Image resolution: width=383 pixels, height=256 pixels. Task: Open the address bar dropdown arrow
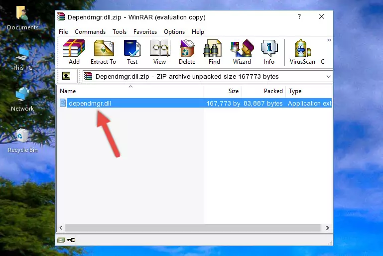(329, 77)
